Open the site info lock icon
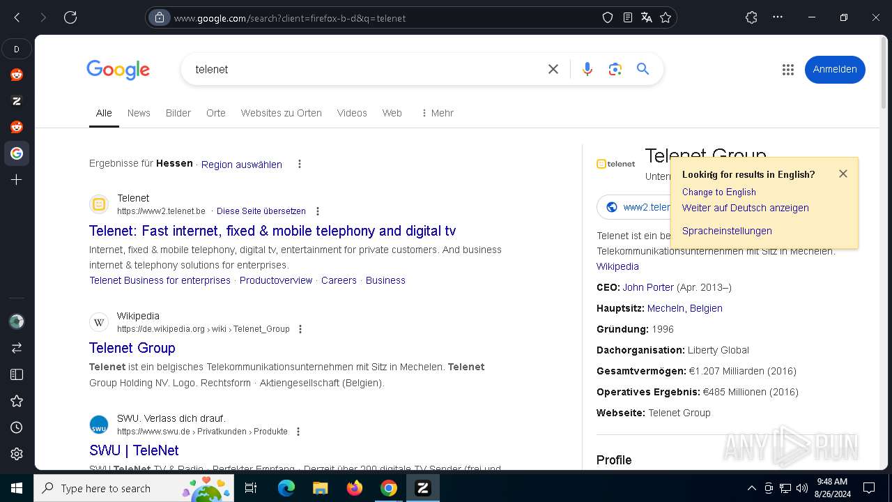 point(160,17)
